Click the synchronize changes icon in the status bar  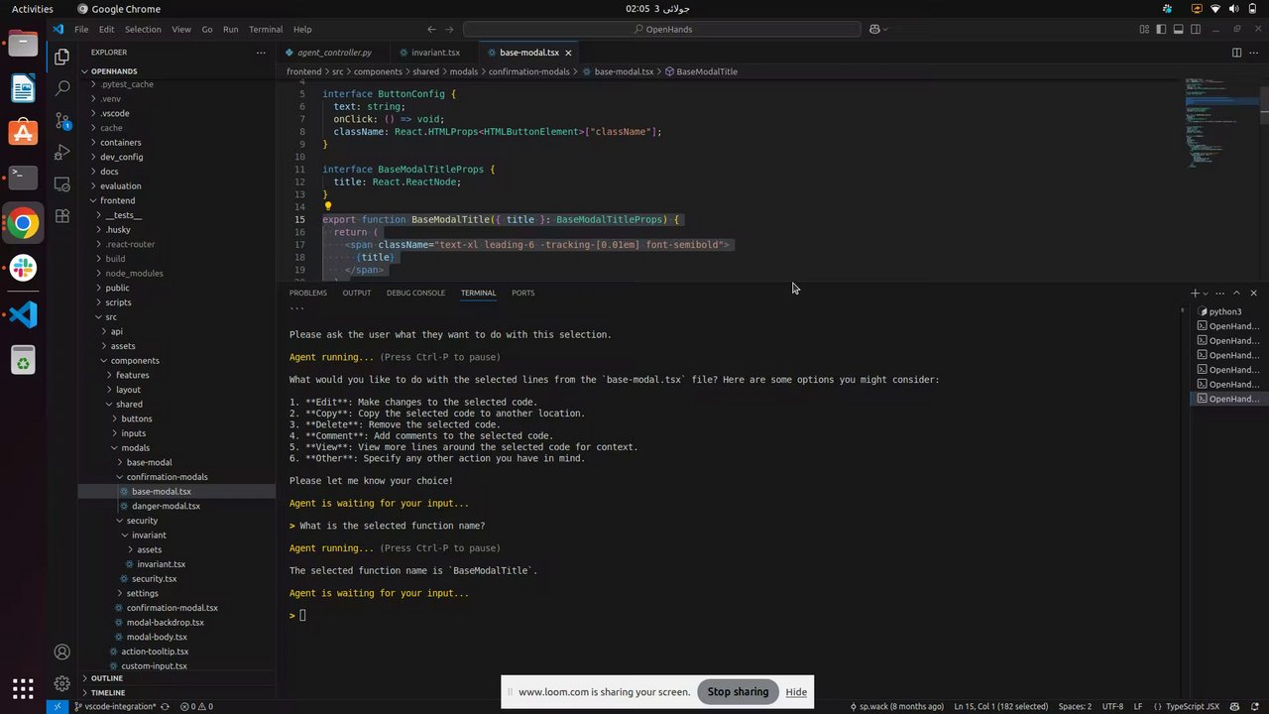pos(164,706)
